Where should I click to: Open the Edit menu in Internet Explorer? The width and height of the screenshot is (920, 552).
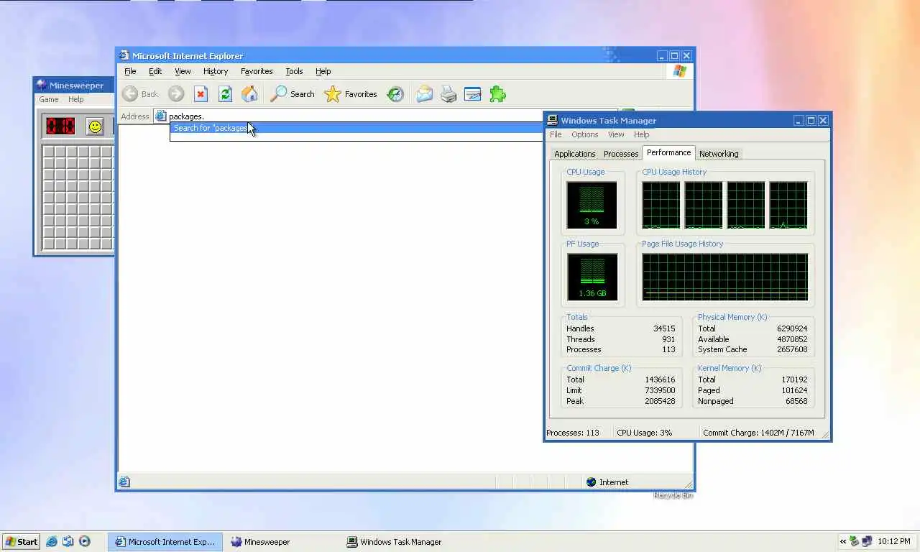point(155,71)
